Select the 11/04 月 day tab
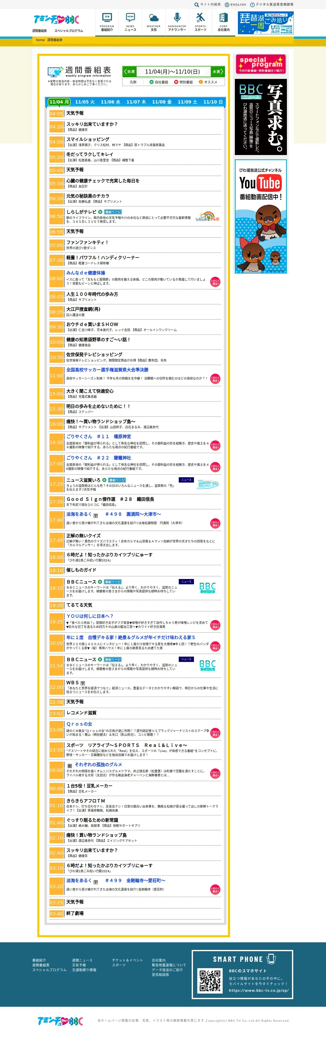The image size is (326, 1041). 59,102
